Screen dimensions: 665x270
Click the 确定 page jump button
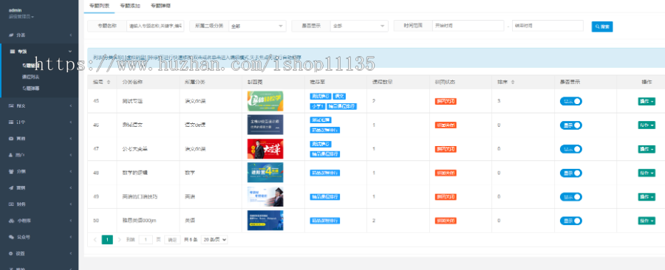172,240
